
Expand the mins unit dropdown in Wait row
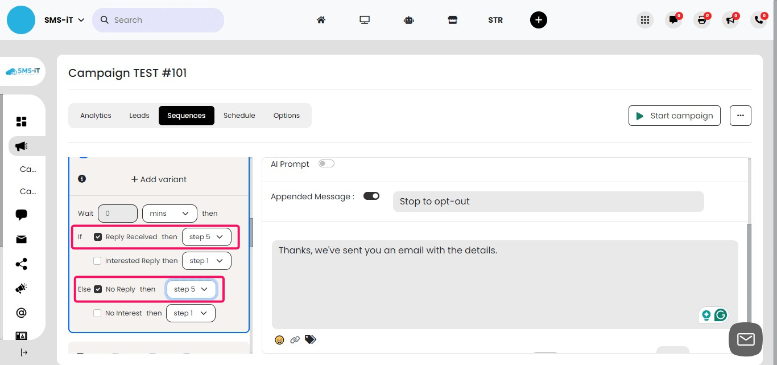pos(169,213)
